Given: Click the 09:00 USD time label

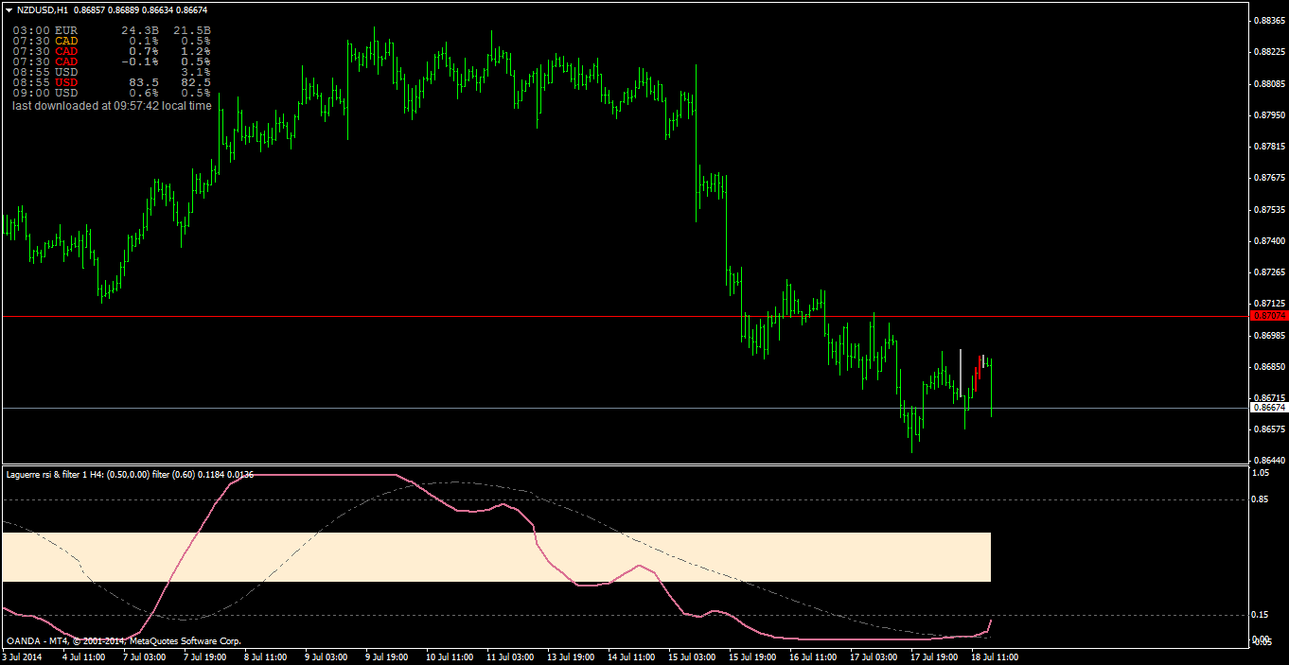Looking at the screenshot, I should 31,93.
